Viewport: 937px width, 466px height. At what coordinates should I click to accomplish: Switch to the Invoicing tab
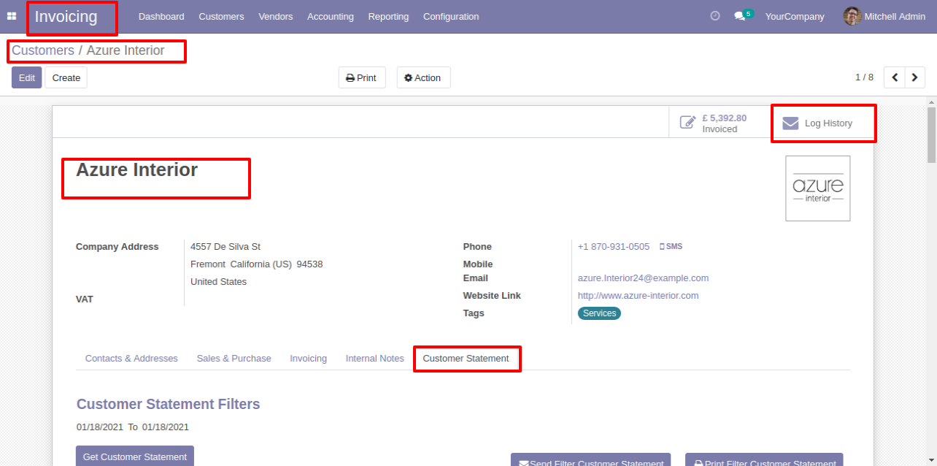[308, 359]
